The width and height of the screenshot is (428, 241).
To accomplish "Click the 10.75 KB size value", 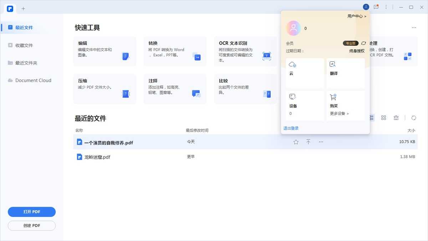I will tap(407, 142).
